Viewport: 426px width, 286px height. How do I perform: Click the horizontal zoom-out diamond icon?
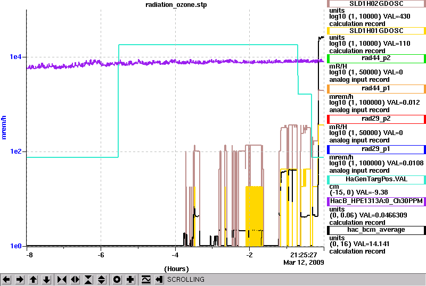coord(75,280)
